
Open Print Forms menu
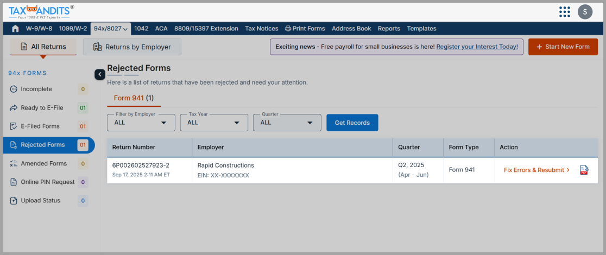point(305,29)
